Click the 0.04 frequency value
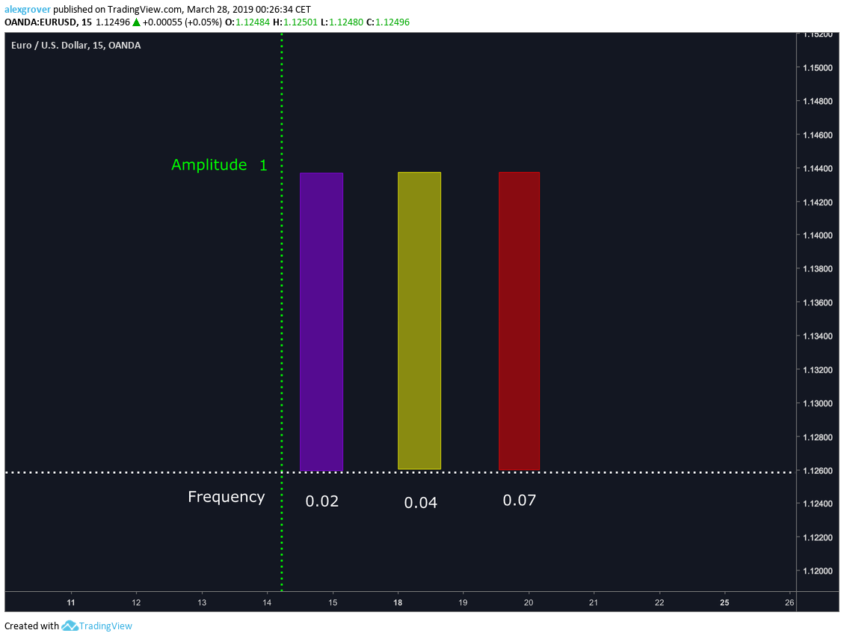Screen dimensions: 844x639 tap(420, 503)
